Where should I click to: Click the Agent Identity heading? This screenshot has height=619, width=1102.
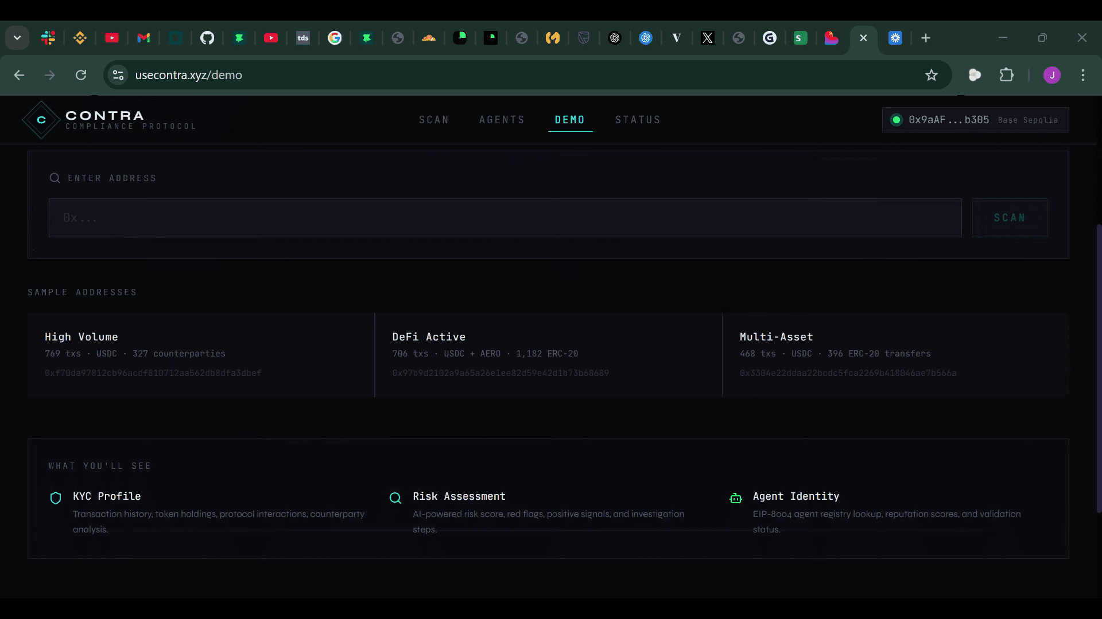coord(796,496)
